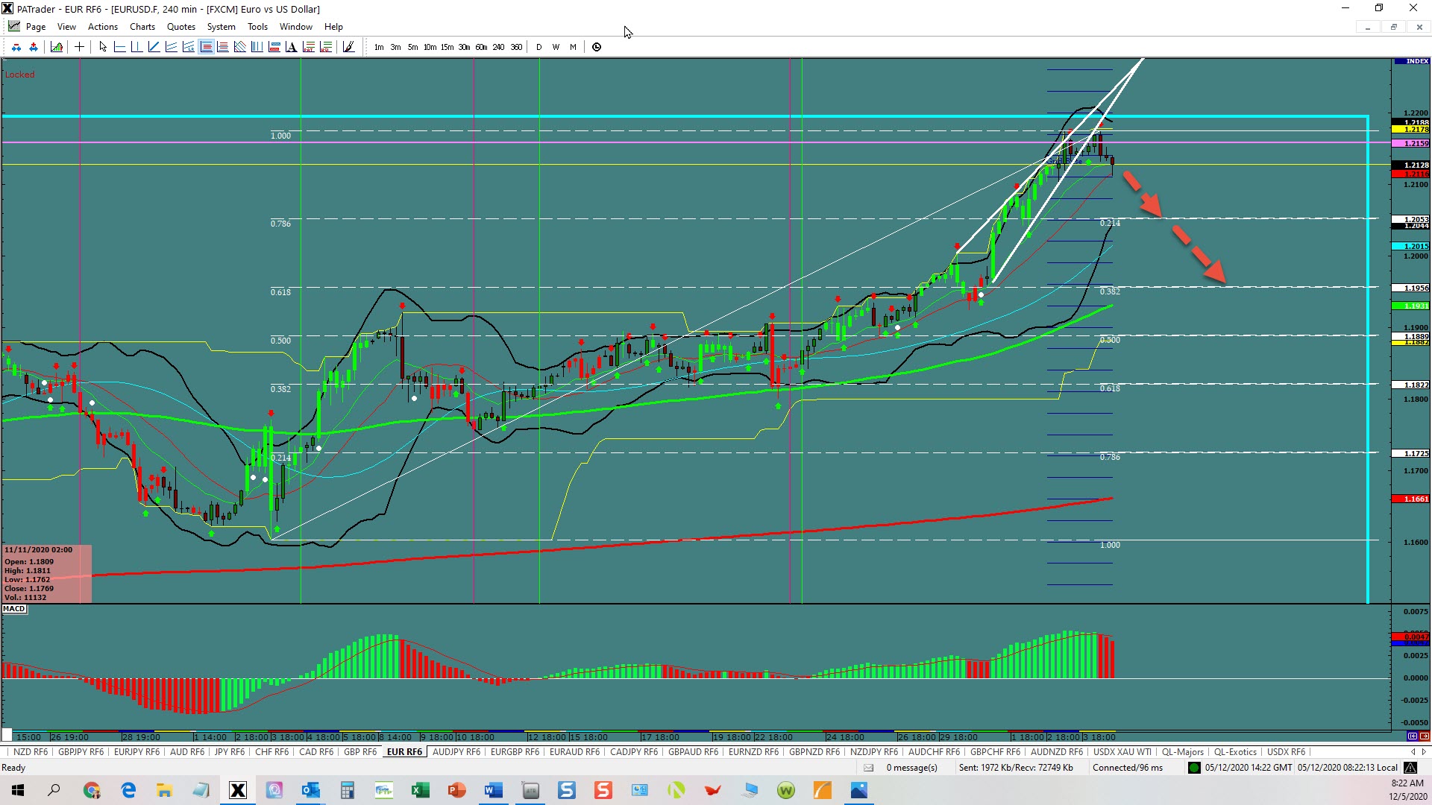This screenshot has width=1432, height=805.
Task: Select the horizontal line drawing tool
Action: pyautogui.click(x=119, y=47)
